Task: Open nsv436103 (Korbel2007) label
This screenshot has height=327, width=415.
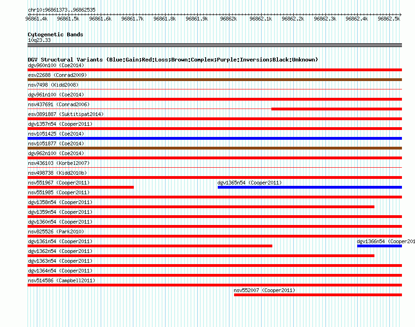Action: point(59,163)
